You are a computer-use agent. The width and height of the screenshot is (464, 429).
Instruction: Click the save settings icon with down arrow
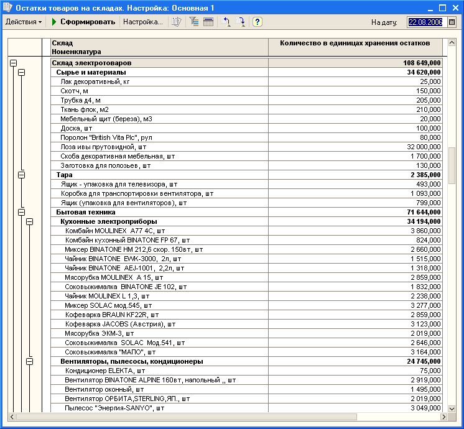[x=240, y=22]
